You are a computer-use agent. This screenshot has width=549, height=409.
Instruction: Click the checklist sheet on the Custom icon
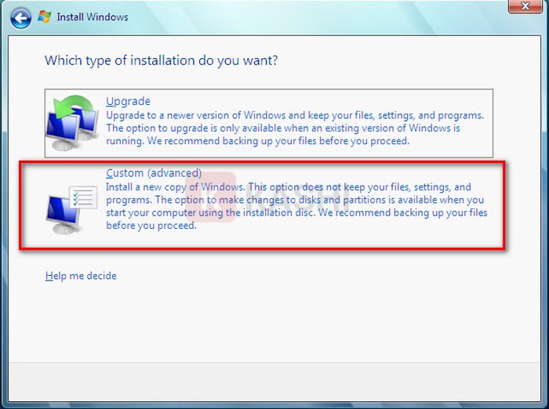[x=82, y=197]
